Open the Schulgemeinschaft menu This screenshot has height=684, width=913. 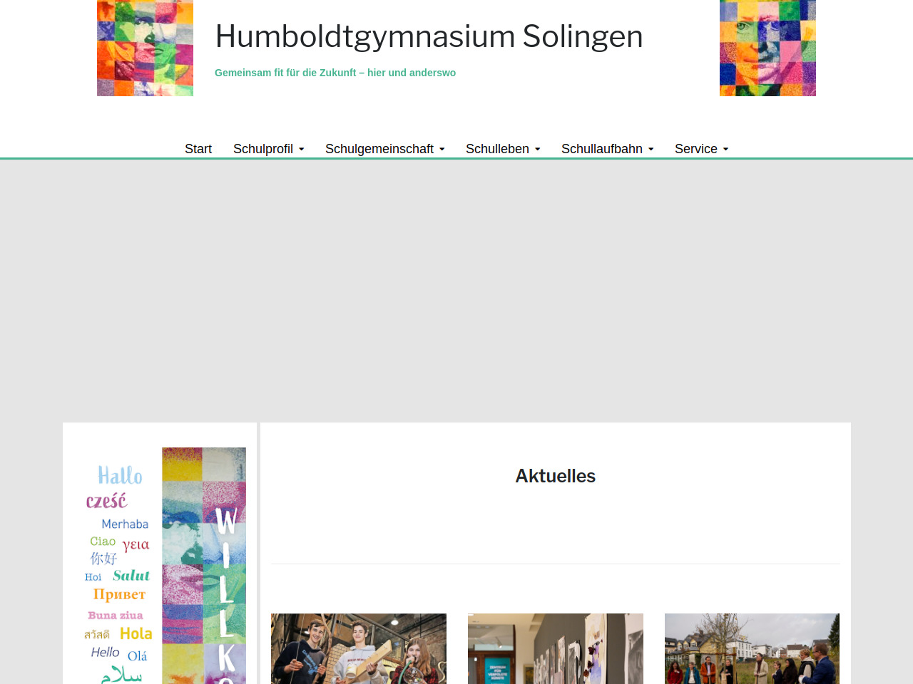379,149
